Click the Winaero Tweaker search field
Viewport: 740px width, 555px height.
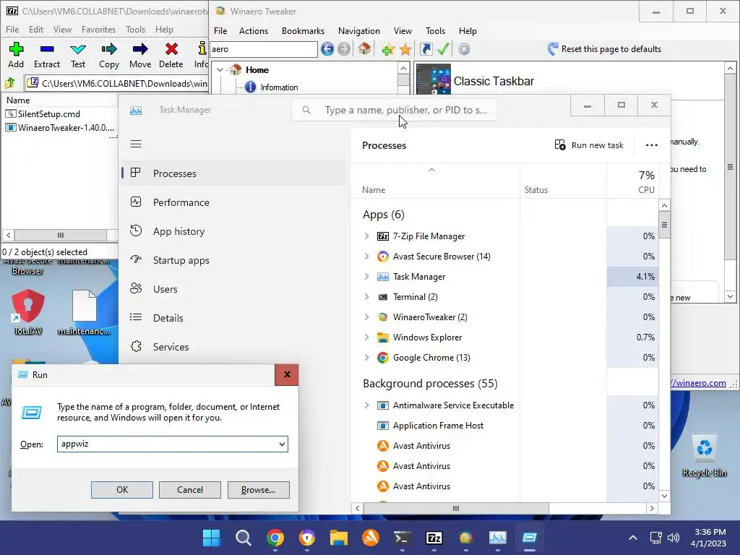tap(263, 49)
